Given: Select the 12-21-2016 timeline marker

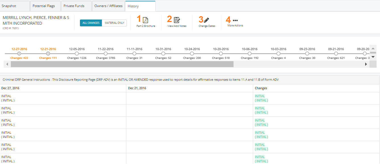Looking at the screenshot, I should point(48,54).
